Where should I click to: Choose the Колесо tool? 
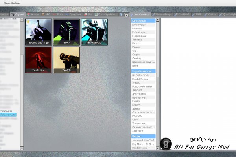[143, 105]
